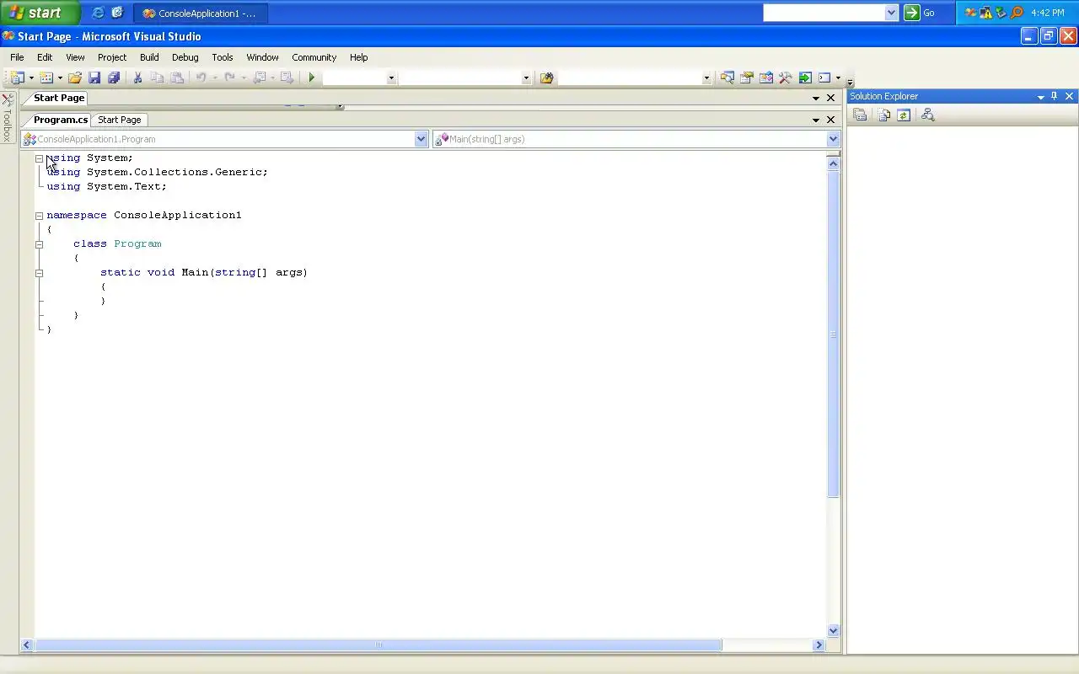Collapse the class Program code block
This screenshot has width=1079, height=674.
pyautogui.click(x=39, y=243)
